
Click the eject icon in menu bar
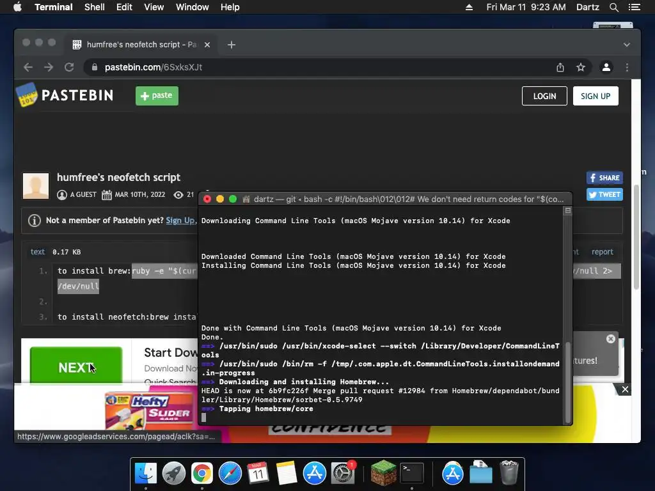pyautogui.click(x=469, y=7)
